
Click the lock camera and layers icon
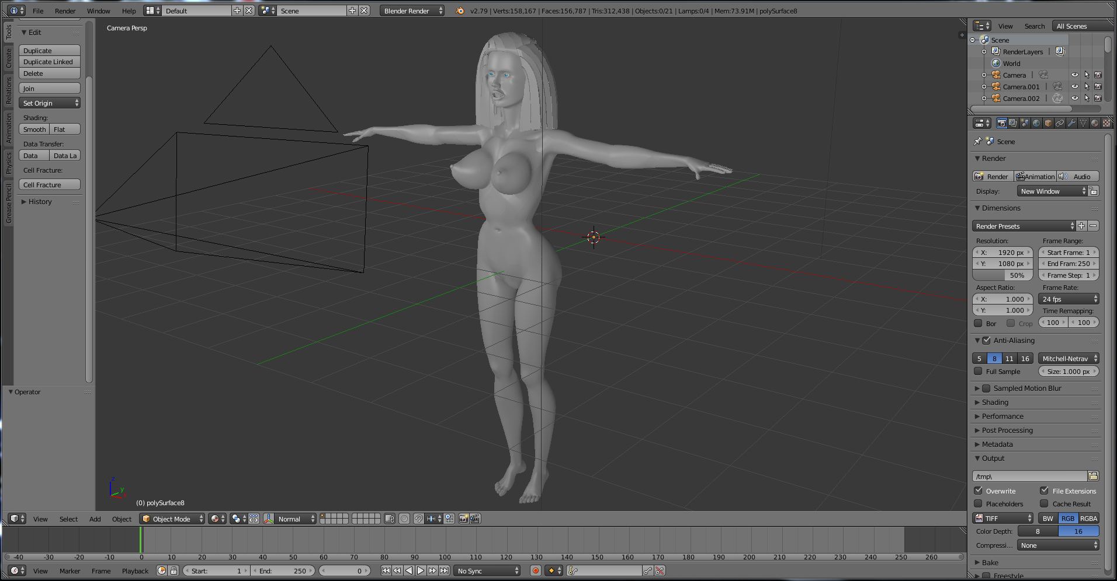point(390,519)
